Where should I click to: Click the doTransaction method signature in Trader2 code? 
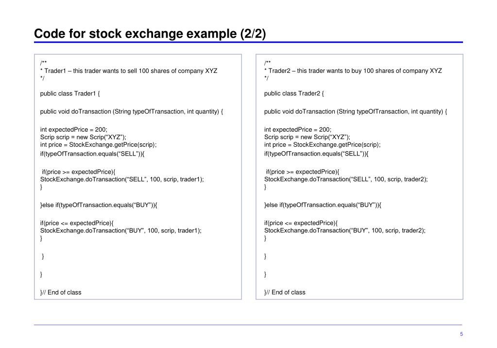click(x=356, y=112)
